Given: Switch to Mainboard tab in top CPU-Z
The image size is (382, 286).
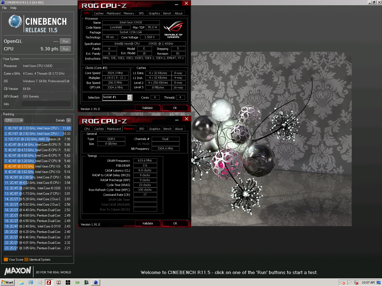Looking at the screenshot, I should [114, 13].
